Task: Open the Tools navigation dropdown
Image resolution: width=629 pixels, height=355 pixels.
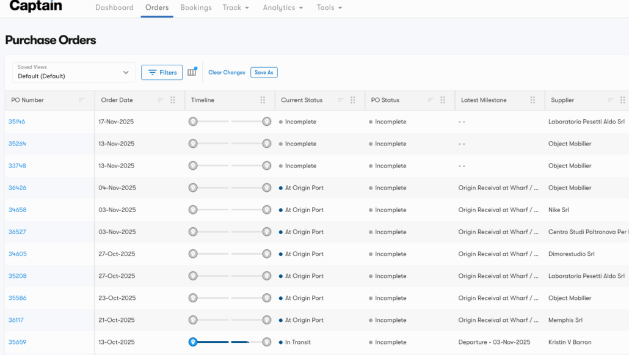Action: [x=329, y=7]
